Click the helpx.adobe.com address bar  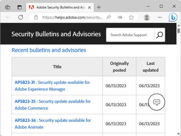72,17
